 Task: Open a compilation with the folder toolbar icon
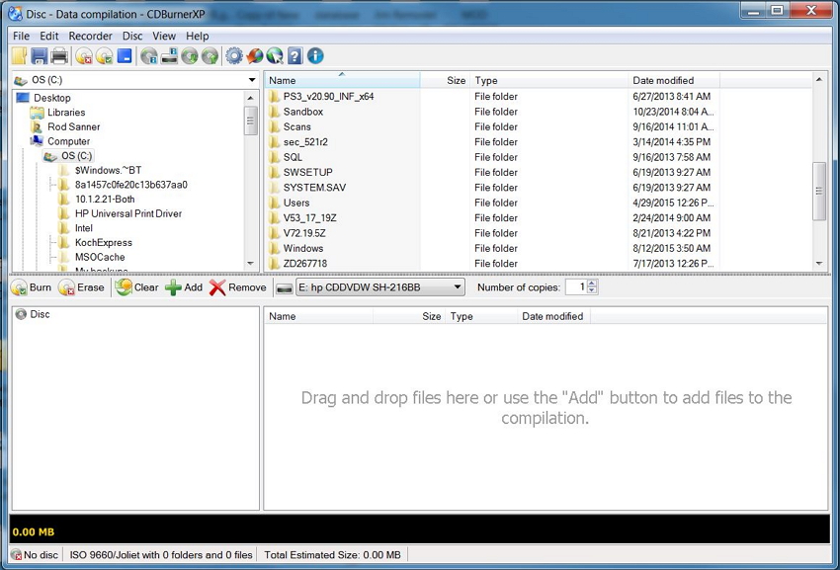click(20, 55)
